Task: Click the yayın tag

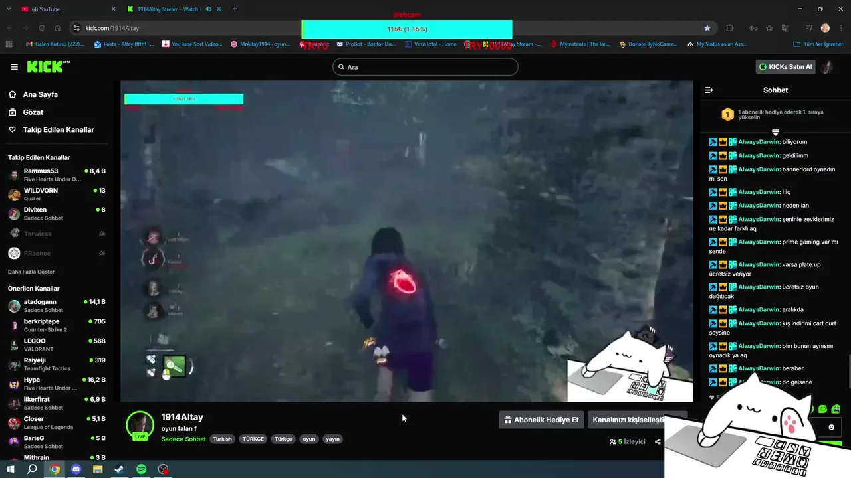Action: click(x=332, y=439)
